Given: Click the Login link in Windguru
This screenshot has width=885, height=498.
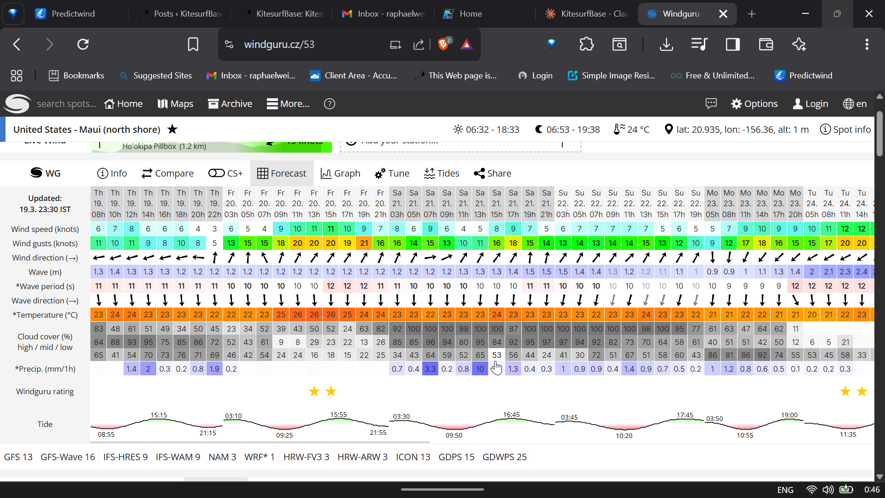Looking at the screenshot, I should [810, 103].
